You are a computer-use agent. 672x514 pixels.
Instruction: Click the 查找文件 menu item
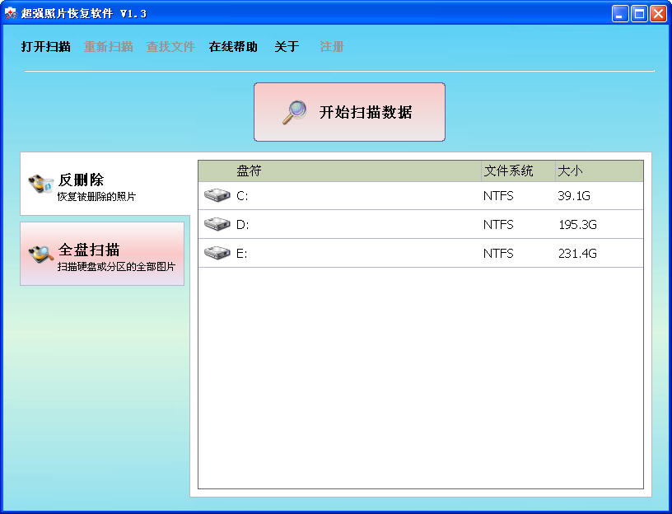point(170,47)
